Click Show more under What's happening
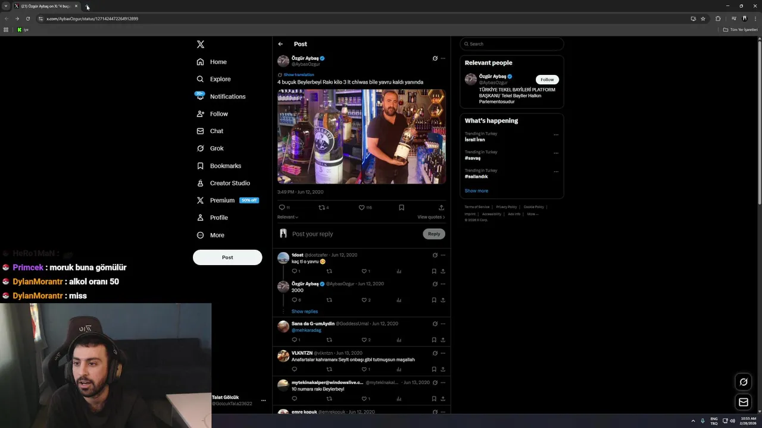 tap(476, 191)
